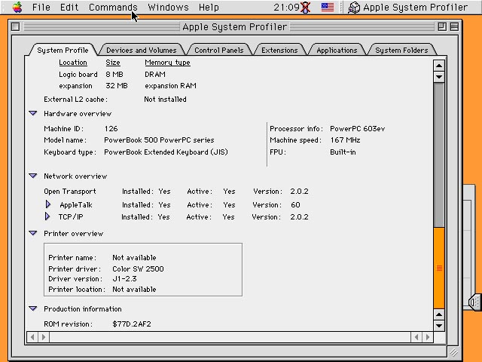Click the left-side horizontal scroll left arrow

click(x=32, y=337)
